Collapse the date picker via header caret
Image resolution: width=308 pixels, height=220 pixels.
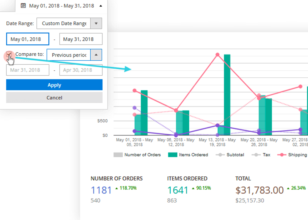click(101, 6)
